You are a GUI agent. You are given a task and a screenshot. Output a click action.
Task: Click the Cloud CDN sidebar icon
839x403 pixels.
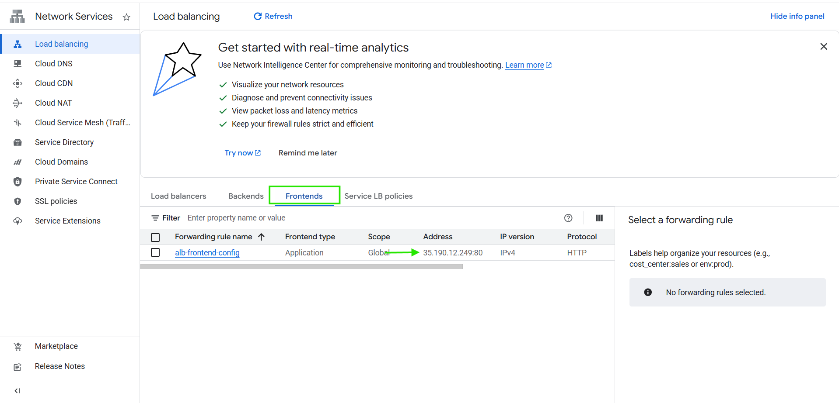[17, 83]
